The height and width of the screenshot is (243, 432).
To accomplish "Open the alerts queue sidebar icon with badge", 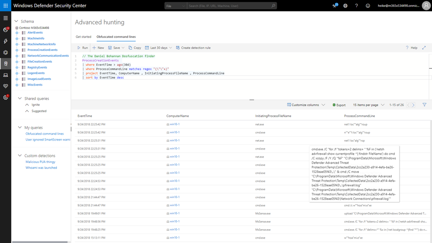I will coord(6,30).
